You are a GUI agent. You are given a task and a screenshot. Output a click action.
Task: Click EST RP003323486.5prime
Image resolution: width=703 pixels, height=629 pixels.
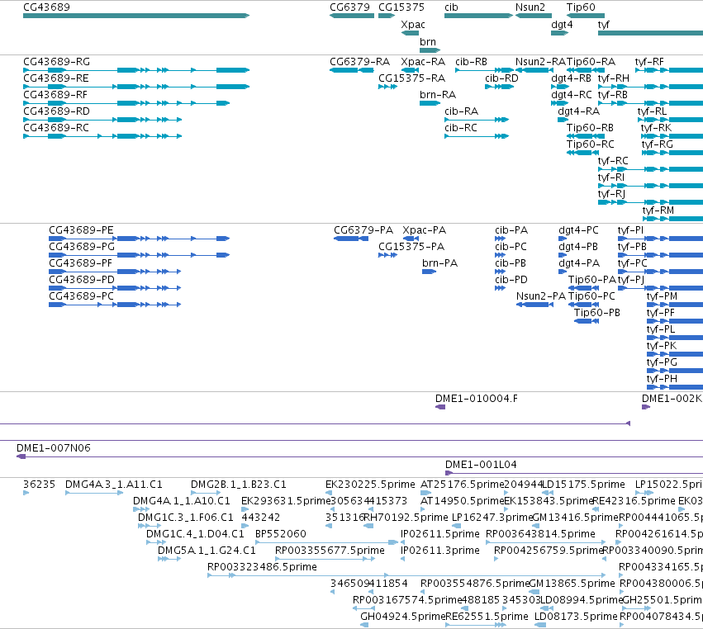[406, 575]
